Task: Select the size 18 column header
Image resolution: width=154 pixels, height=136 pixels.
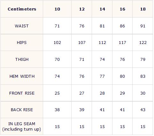Action: point(143,9)
